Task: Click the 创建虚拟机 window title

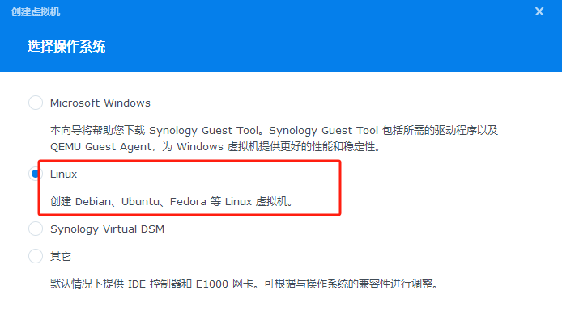Action: (x=36, y=12)
